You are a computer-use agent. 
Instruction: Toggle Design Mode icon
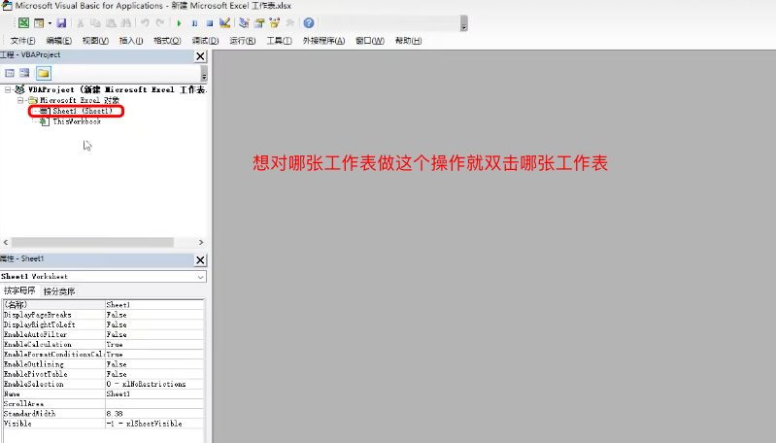[x=224, y=22]
